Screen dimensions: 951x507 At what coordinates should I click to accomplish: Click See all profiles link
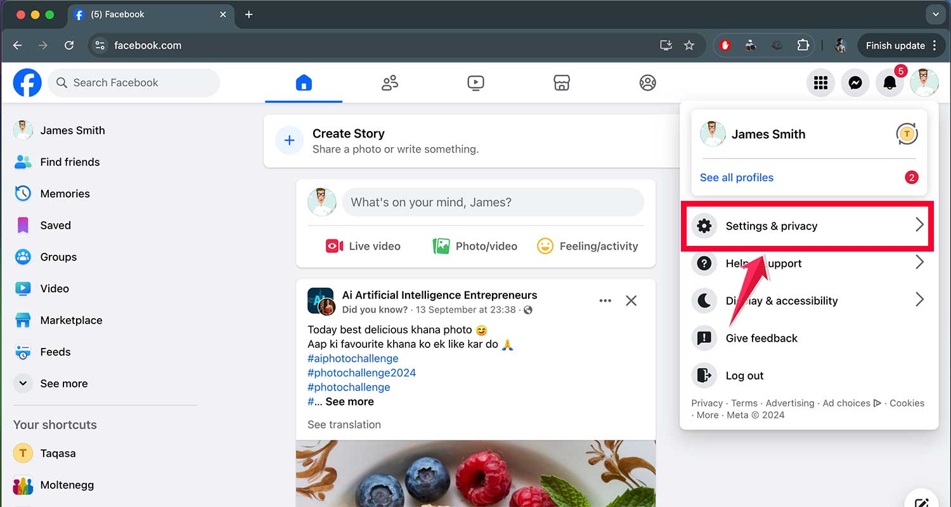tap(736, 177)
